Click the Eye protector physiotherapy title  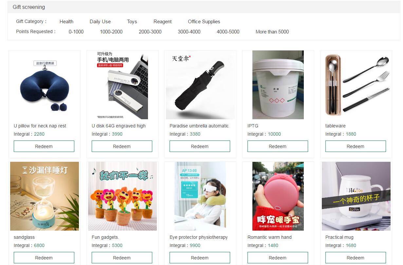(x=198, y=237)
